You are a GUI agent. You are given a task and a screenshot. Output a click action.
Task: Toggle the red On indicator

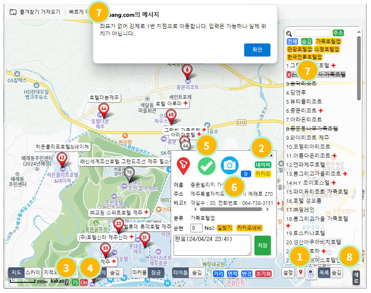84,282
